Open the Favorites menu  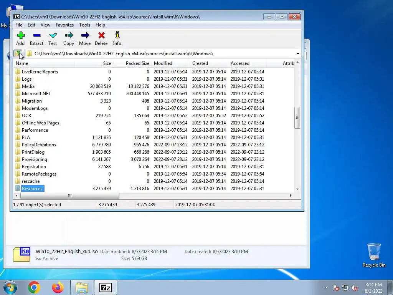[x=64, y=25]
